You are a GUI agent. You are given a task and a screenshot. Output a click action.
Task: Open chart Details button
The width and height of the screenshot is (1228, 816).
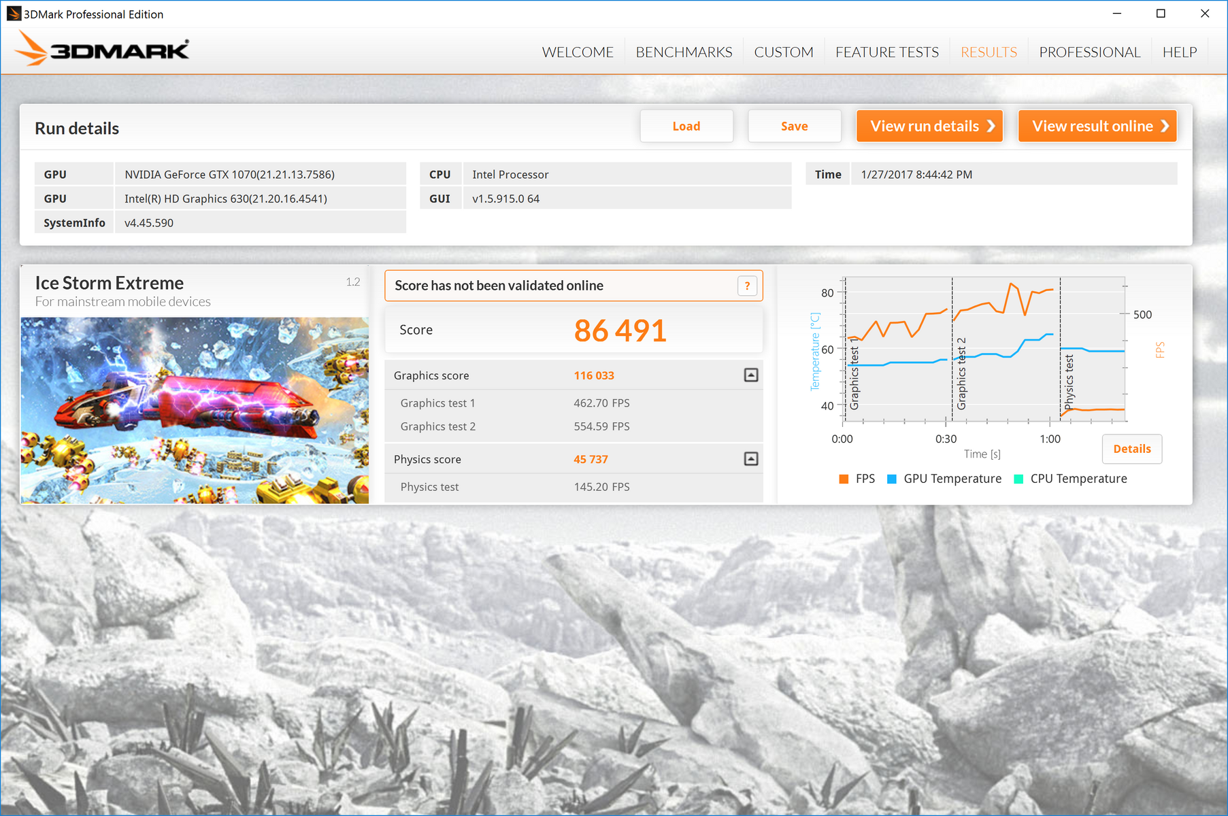(x=1132, y=449)
